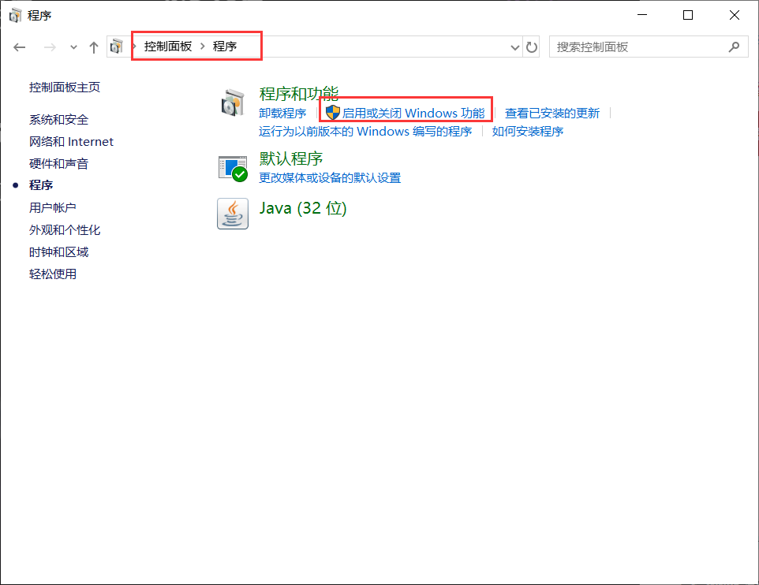Click the 默认程序 green checkmark icon

(233, 167)
